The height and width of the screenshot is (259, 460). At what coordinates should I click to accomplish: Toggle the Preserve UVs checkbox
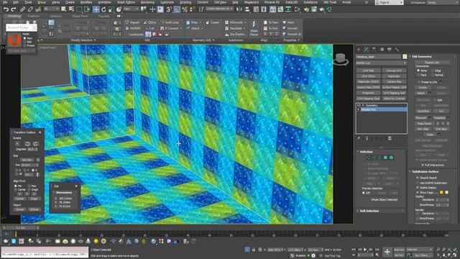(418, 82)
